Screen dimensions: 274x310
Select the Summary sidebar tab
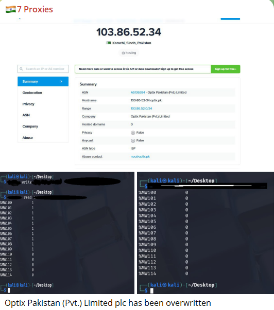point(43,81)
